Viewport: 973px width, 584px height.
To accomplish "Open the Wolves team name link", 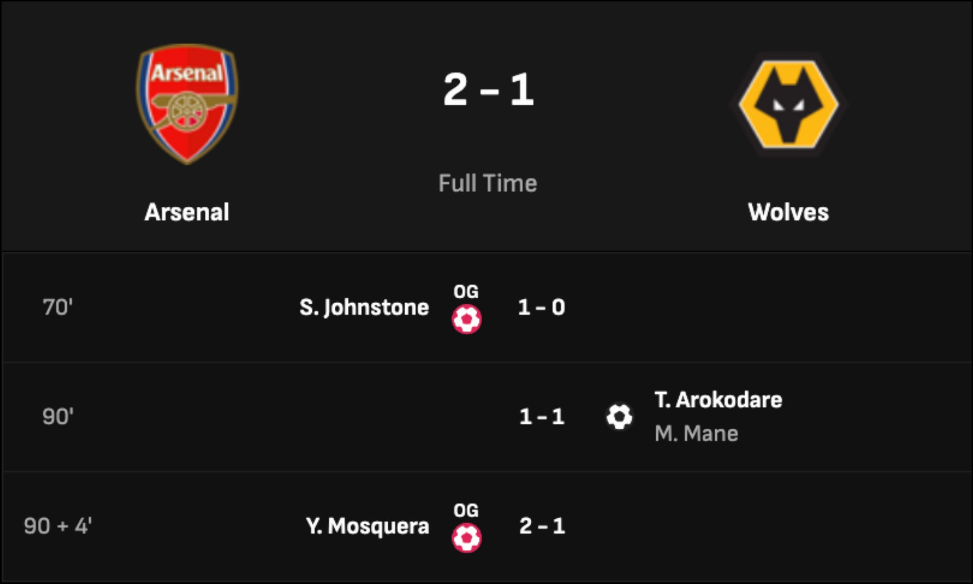I will 788,212.
